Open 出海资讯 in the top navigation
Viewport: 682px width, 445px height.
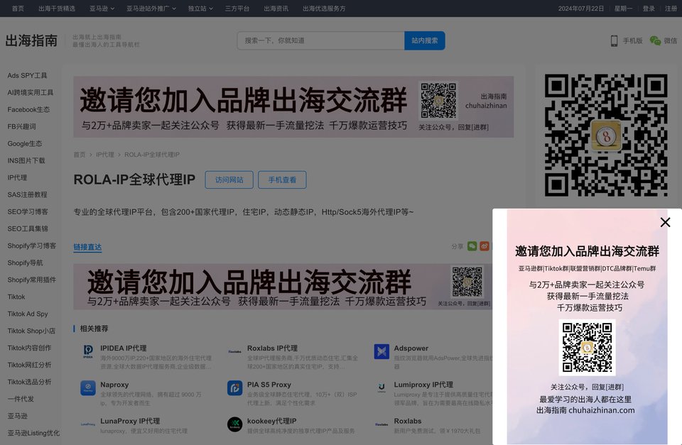[276, 9]
